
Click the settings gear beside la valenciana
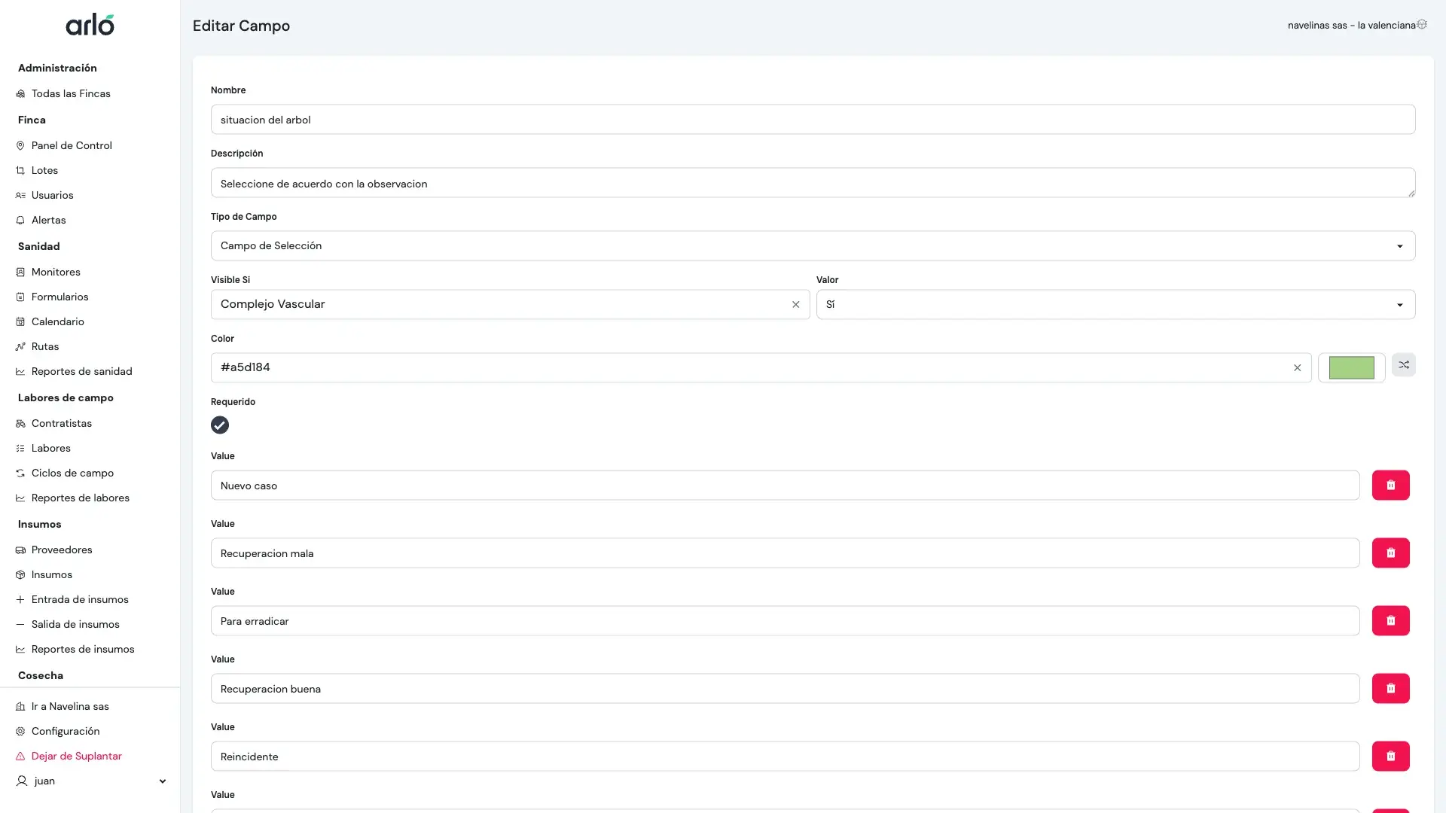coord(1422,25)
